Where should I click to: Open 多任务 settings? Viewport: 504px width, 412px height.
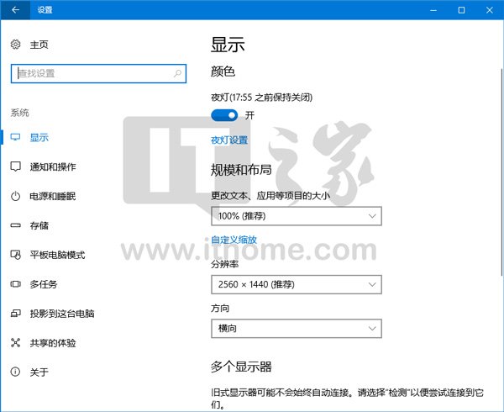tap(44, 284)
